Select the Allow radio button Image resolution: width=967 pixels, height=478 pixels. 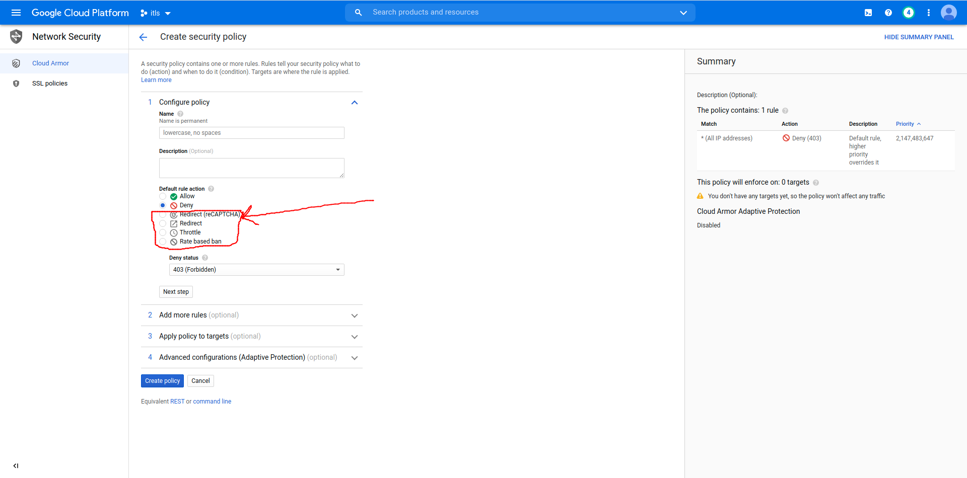(163, 196)
